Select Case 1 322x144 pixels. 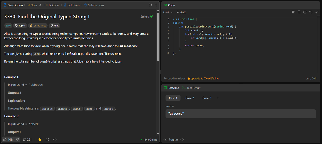(x=173, y=98)
